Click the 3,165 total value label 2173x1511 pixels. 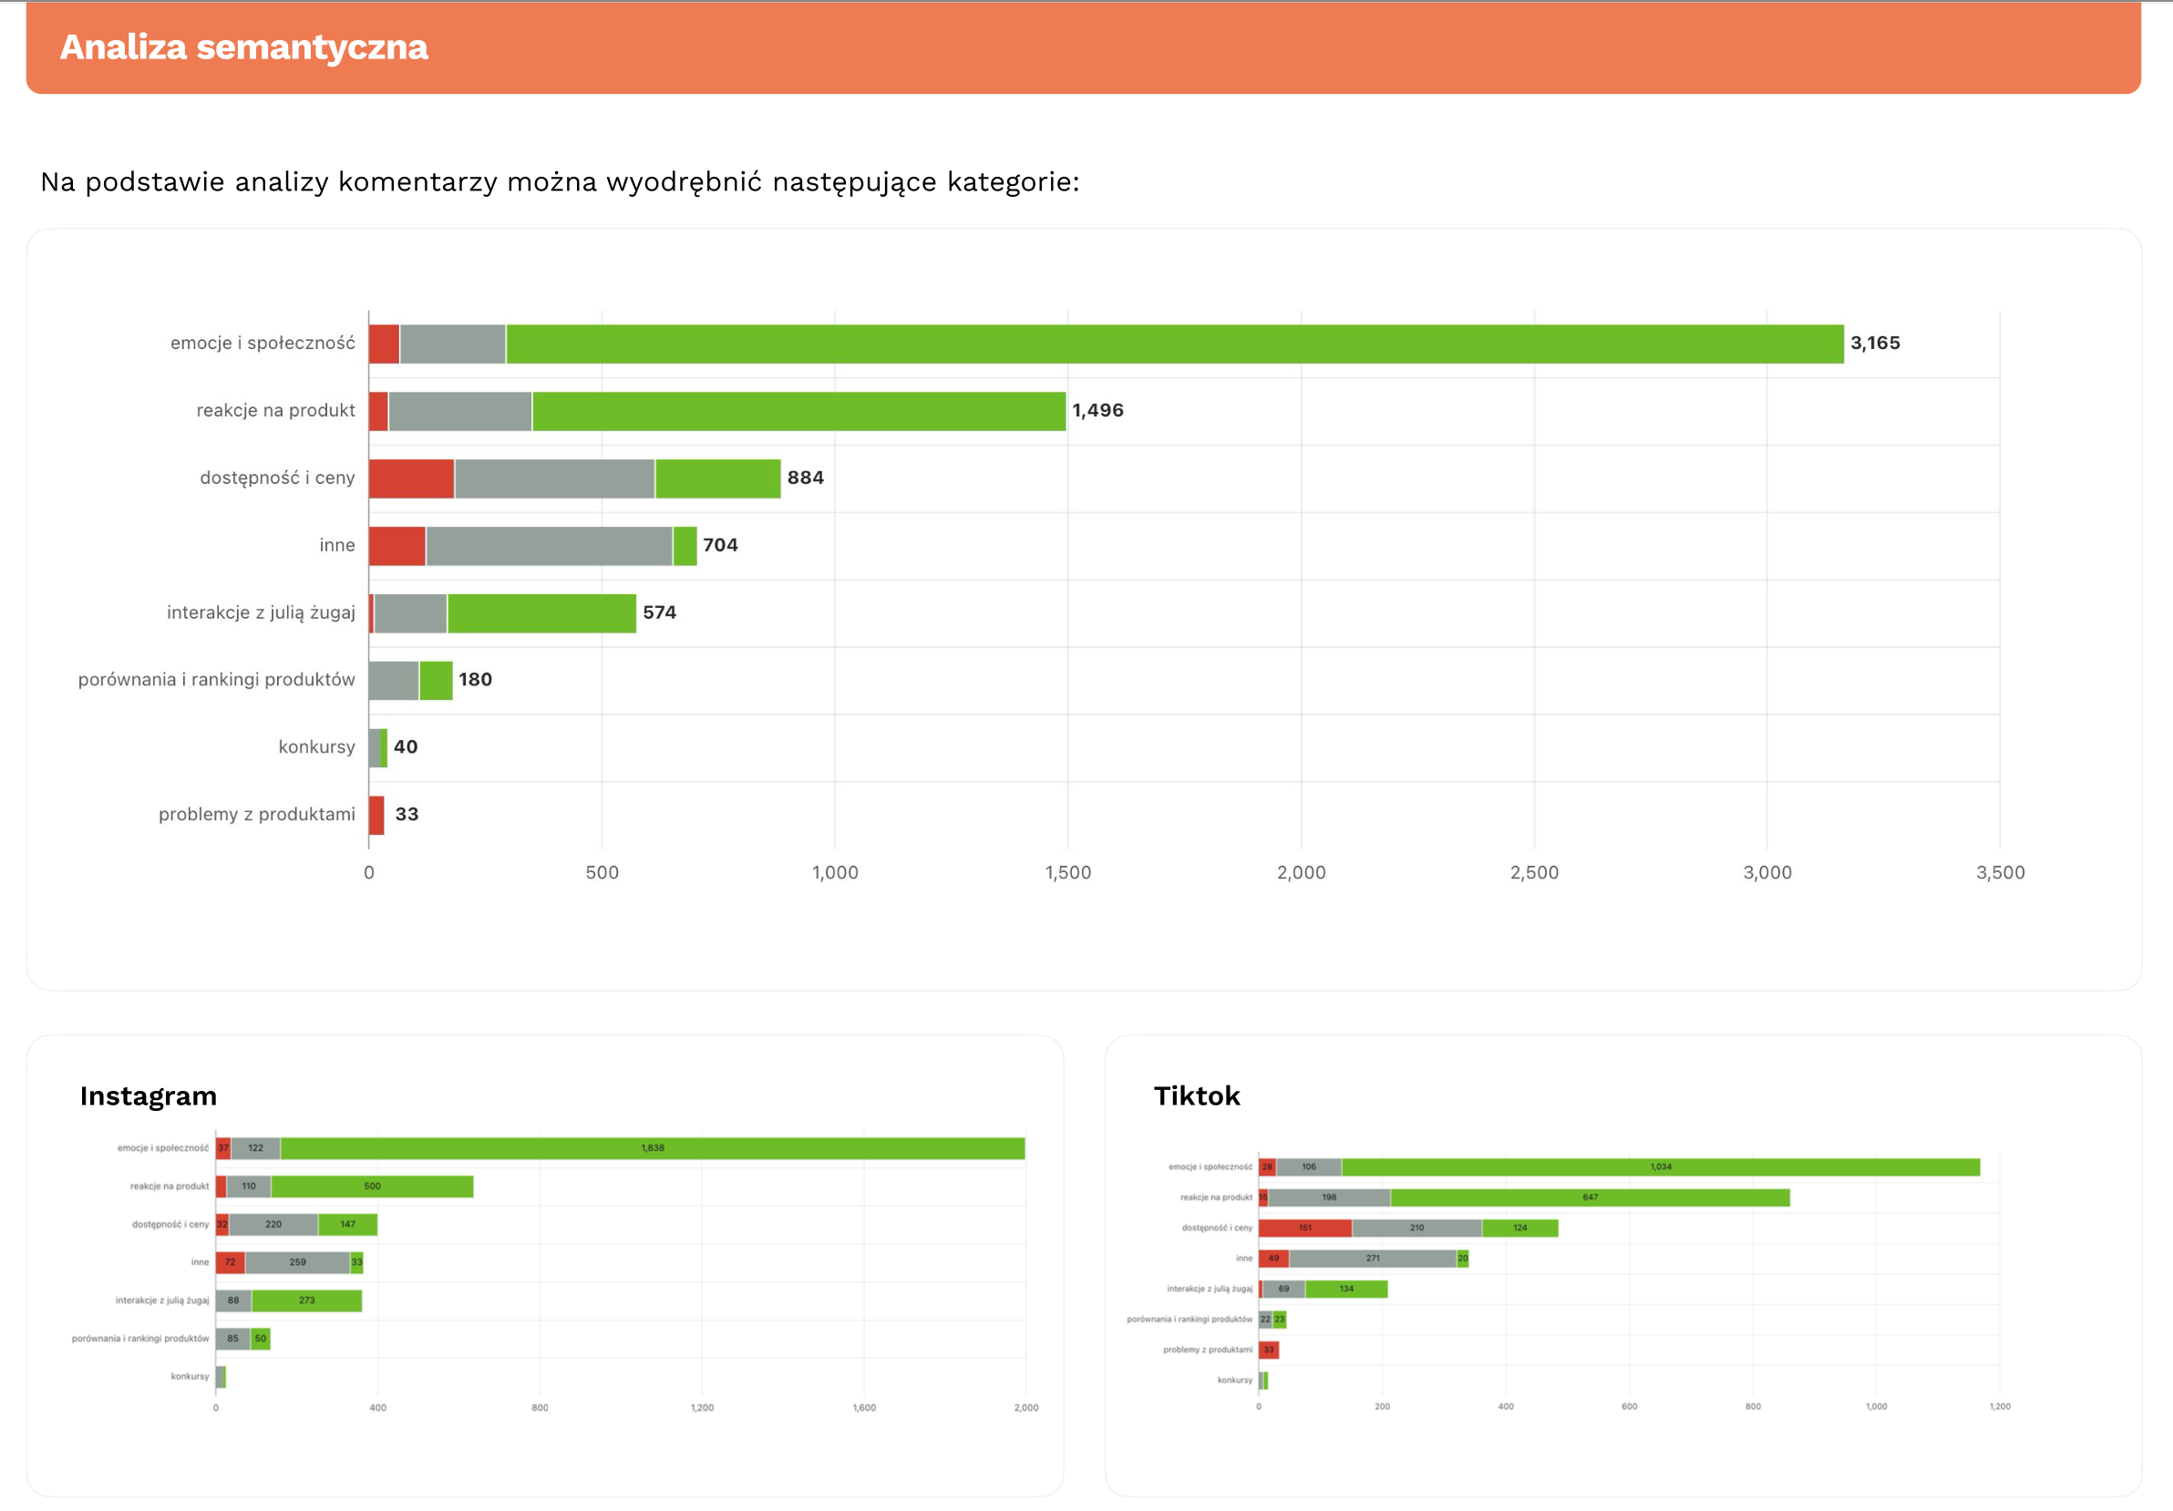[1874, 344]
